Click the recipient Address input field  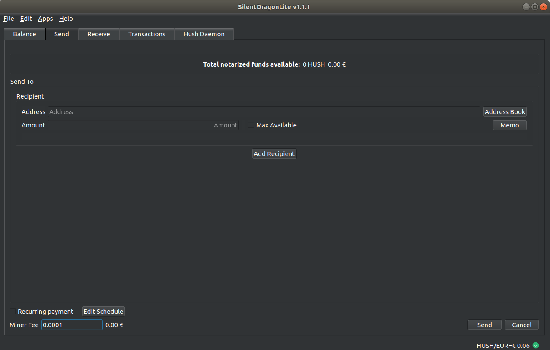pyautogui.click(x=264, y=112)
